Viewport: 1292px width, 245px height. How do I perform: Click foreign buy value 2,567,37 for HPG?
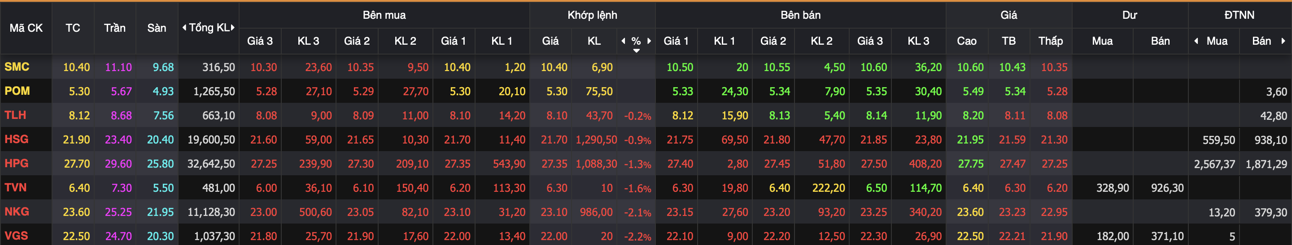coord(1214,164)
